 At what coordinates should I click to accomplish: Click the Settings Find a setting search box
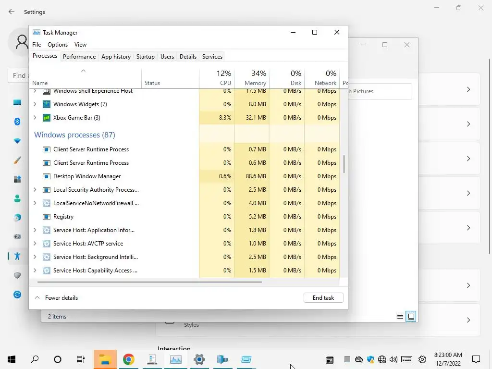pos(19,75)
